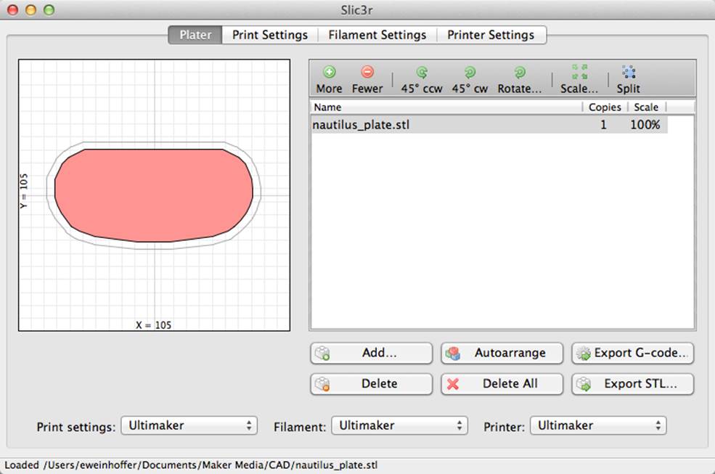Select the pink object on the plater
This screenshot has height=474, width=715.
(x=154, y=195)
